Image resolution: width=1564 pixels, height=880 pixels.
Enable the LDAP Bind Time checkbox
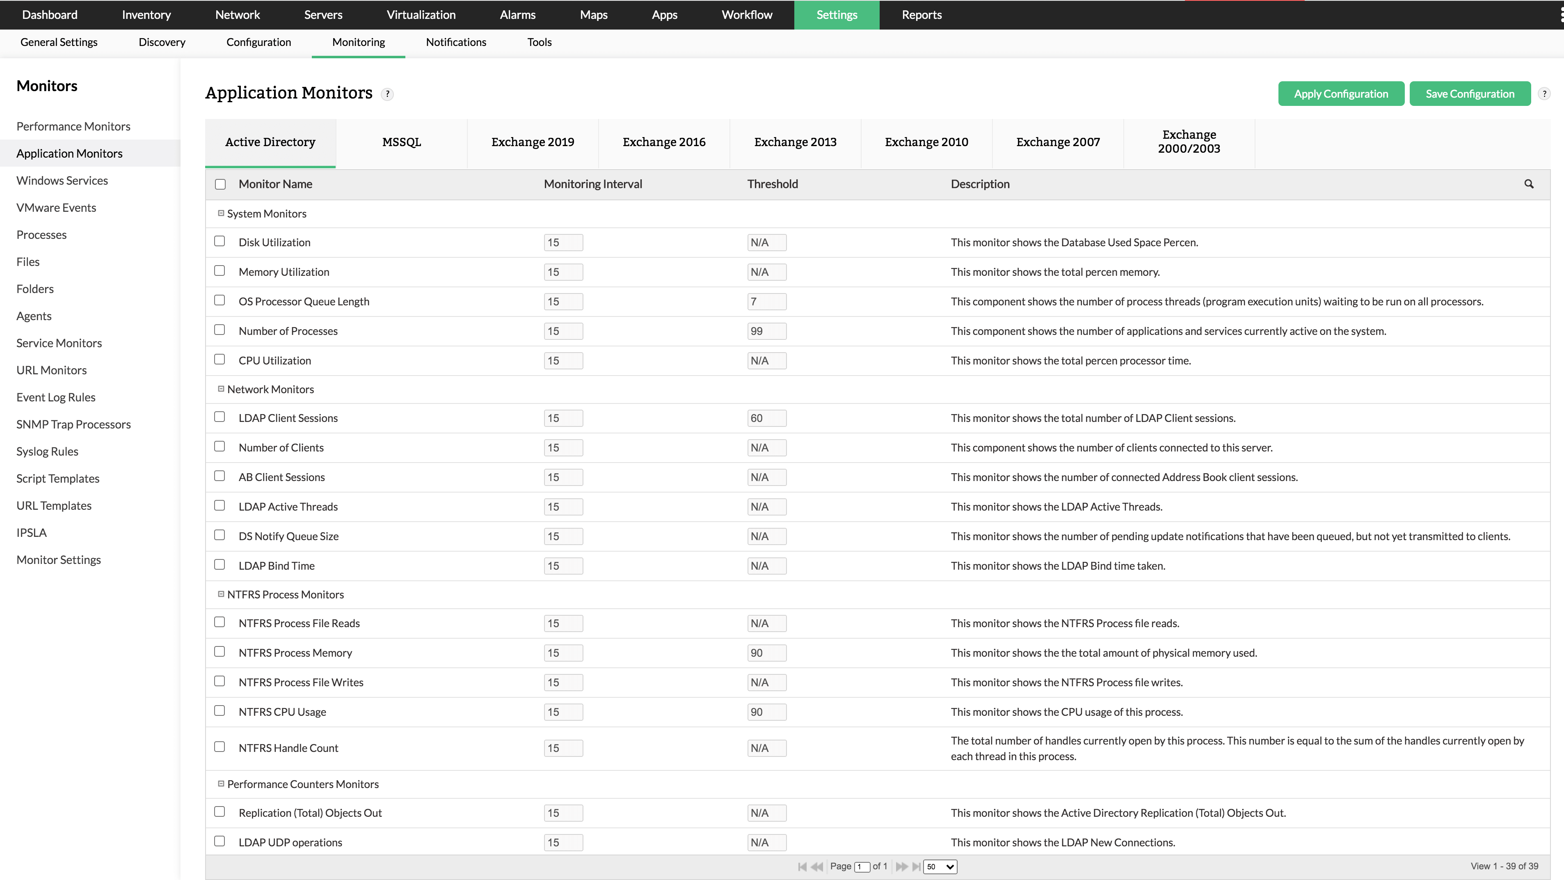point(220,564)
